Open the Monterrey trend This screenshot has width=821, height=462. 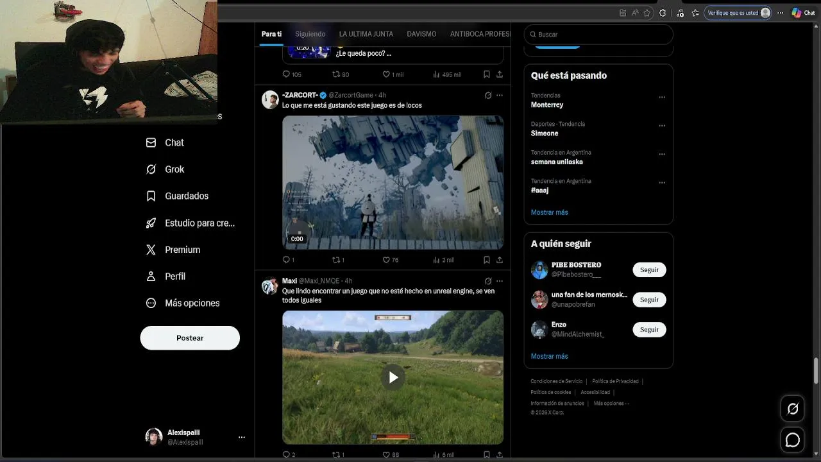[547, 105]
